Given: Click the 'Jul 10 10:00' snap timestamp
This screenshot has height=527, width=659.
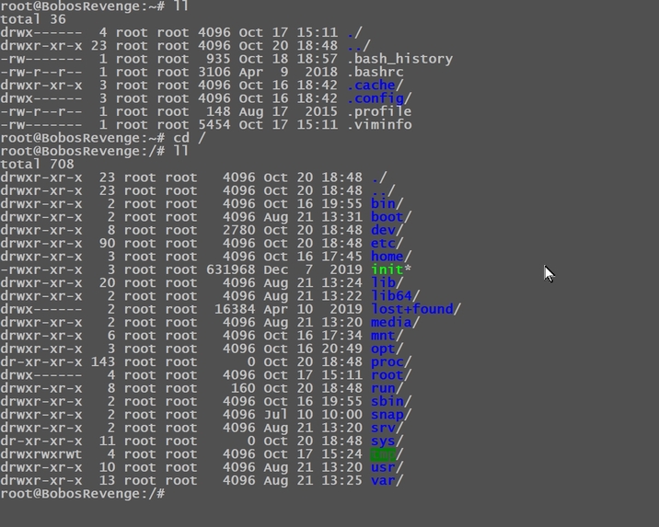Looking at the screenshot, I should [x=313, y=415].
